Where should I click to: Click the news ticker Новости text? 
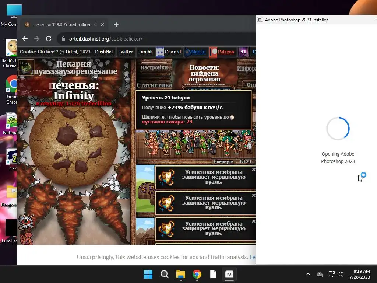point(205,73)
